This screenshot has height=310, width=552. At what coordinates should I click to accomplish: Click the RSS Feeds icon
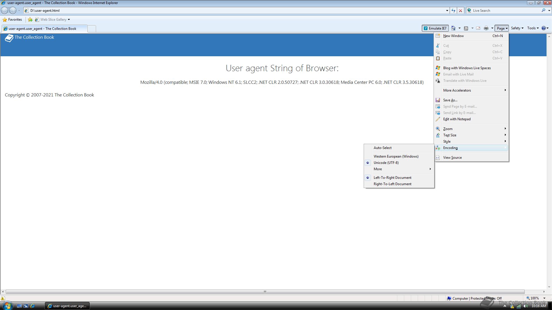click(x=466, y=28)
